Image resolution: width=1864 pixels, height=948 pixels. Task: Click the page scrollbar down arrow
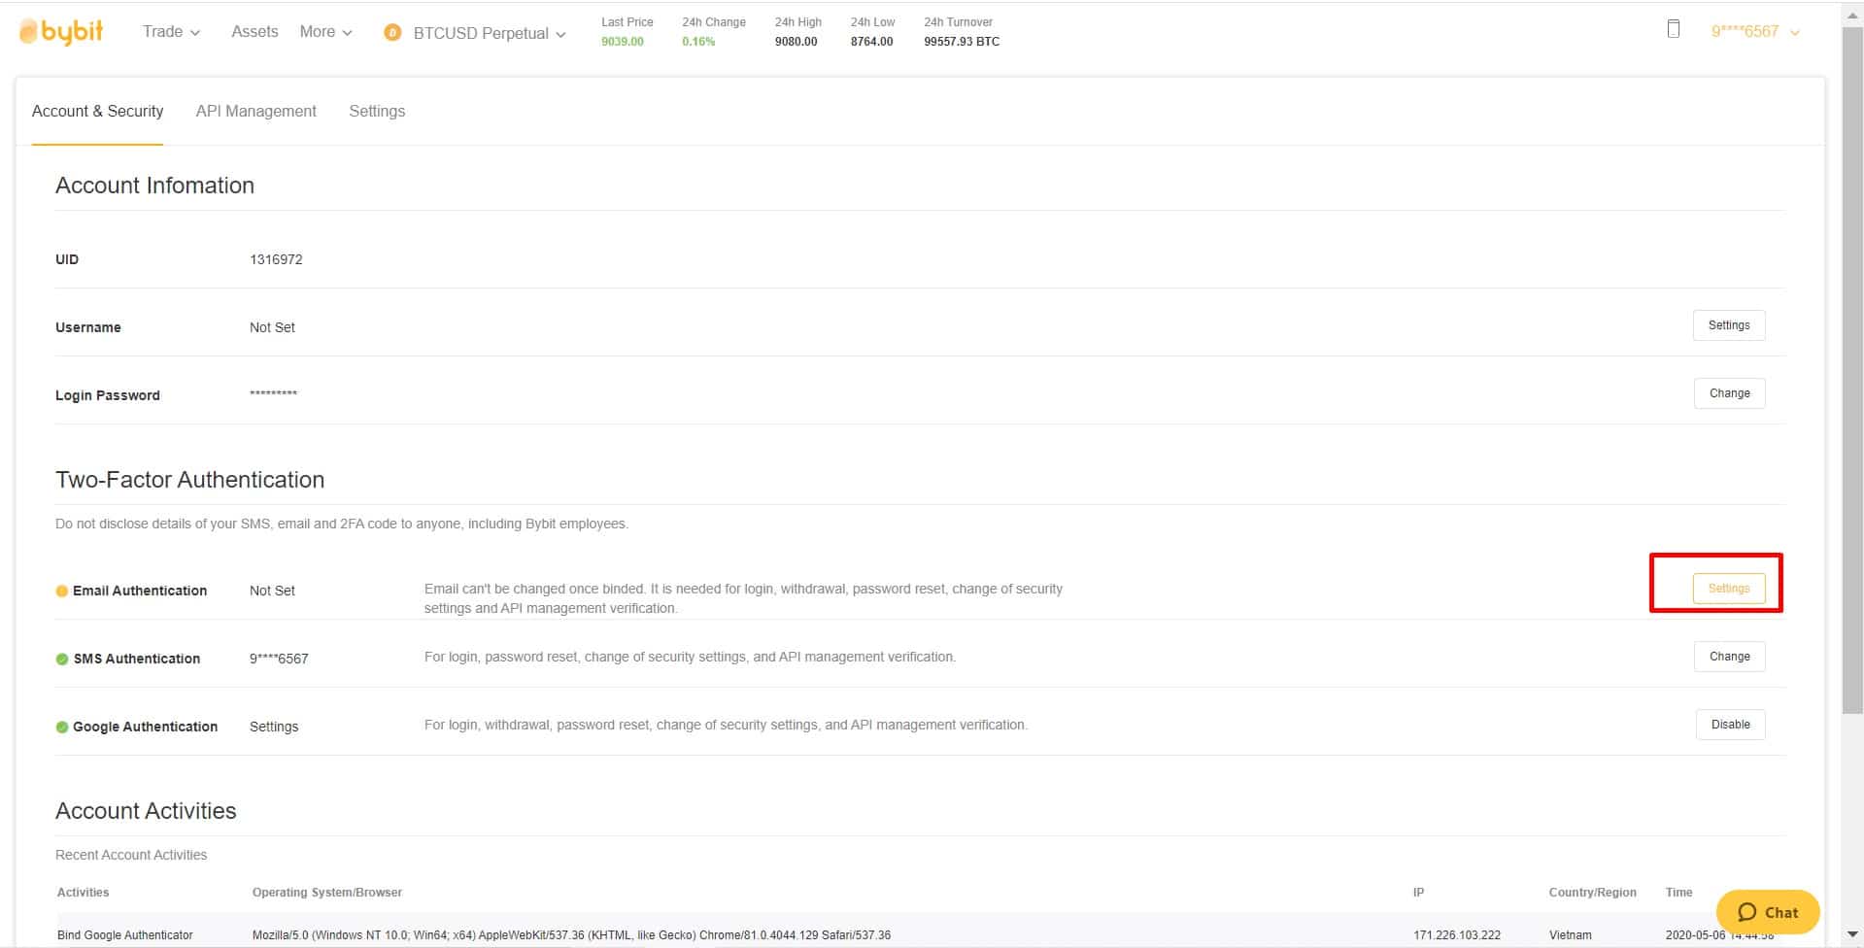(x=1852, y=935)
